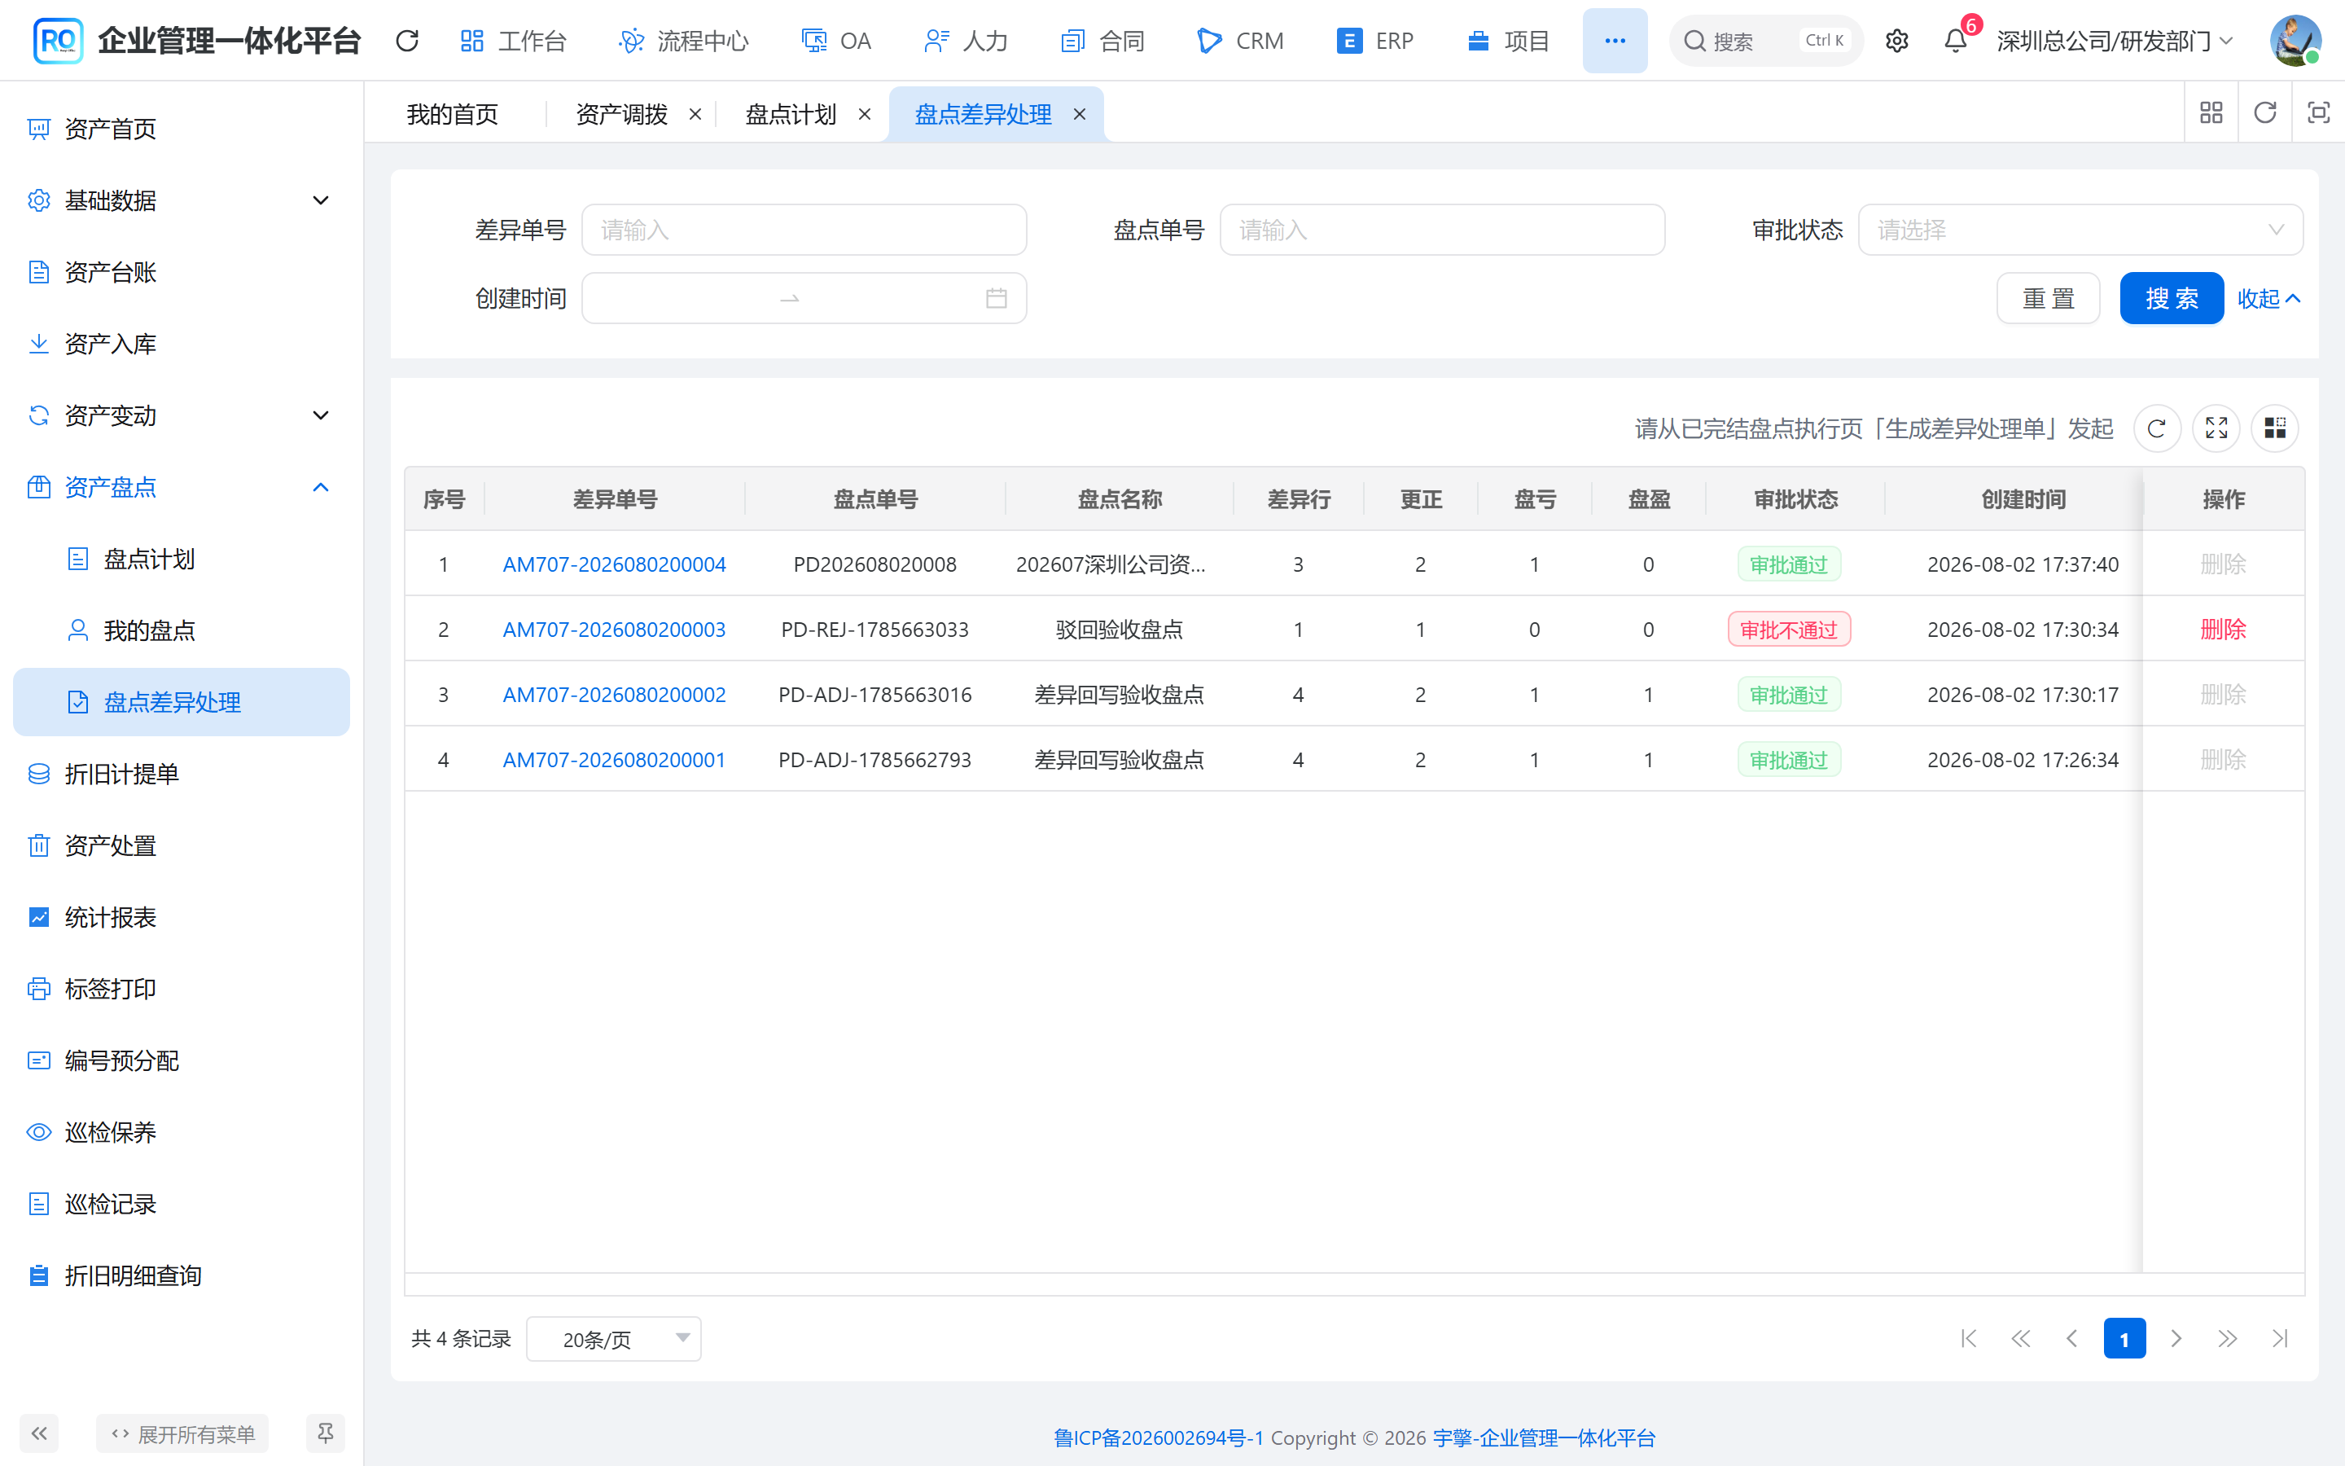Open the CRM module
2345x1466 pixels.
pos(1240,41)
